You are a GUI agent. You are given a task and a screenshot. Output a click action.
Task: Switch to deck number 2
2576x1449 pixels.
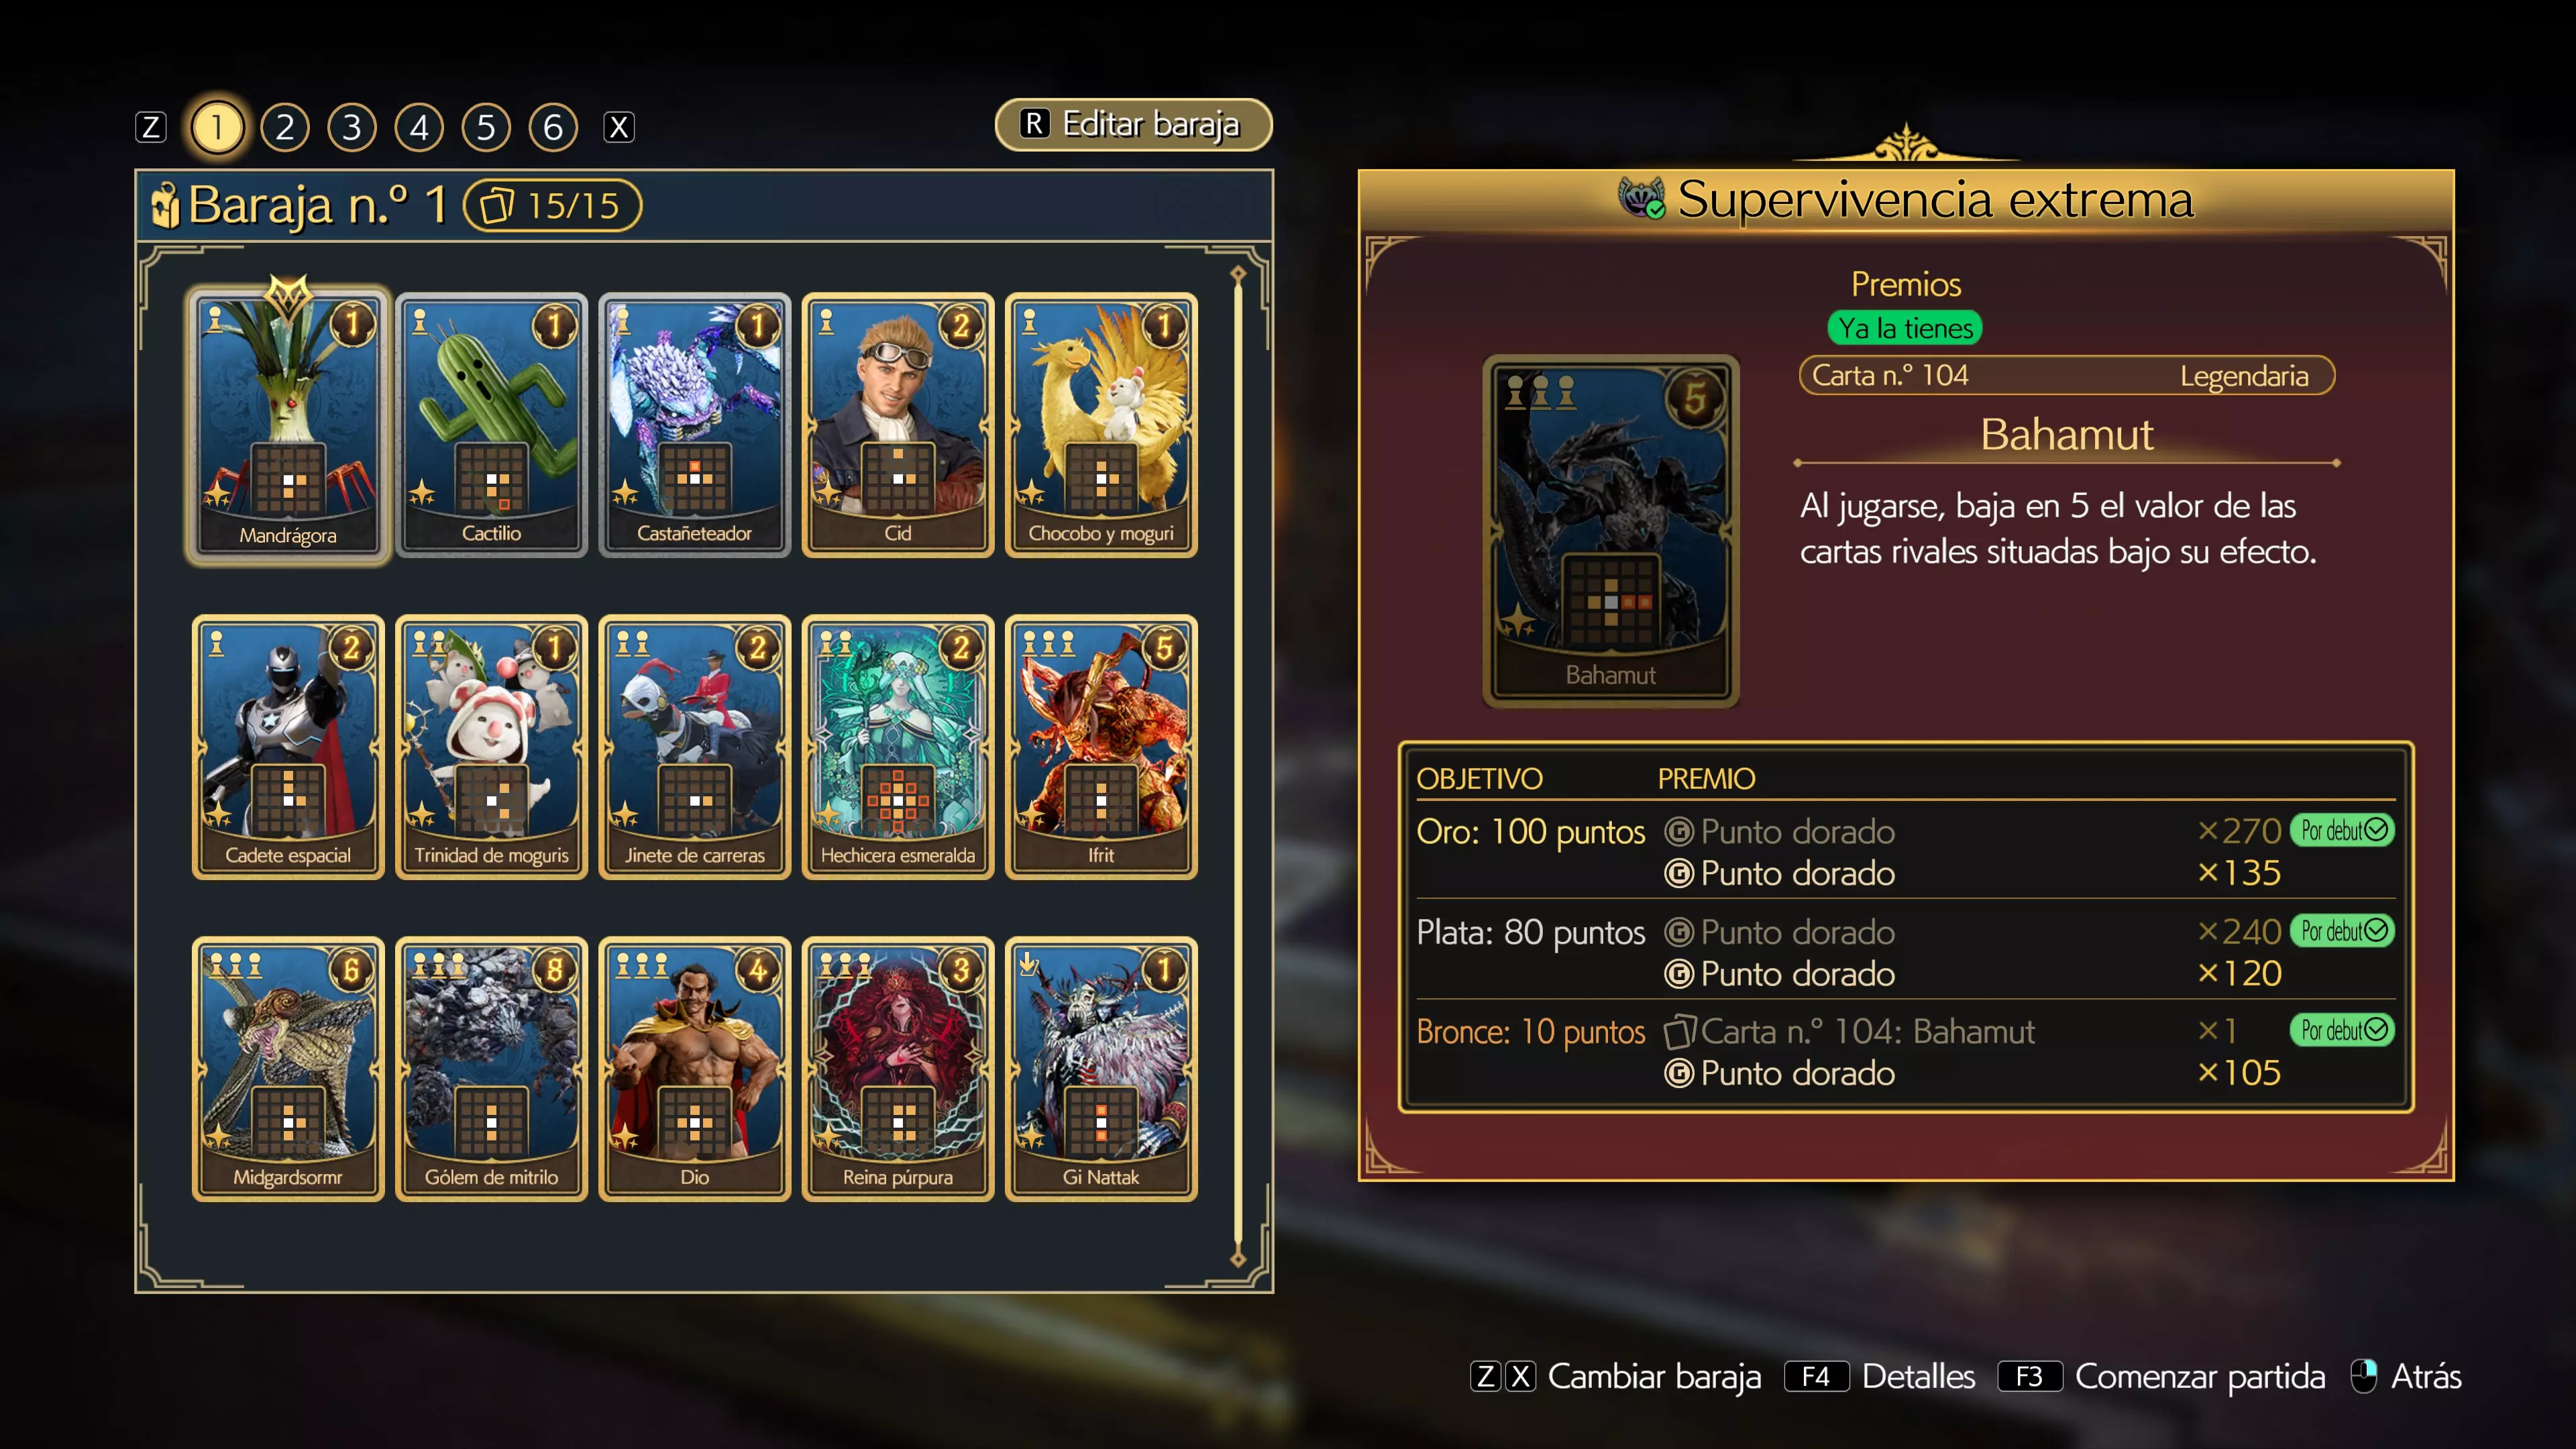click(285, 127)
